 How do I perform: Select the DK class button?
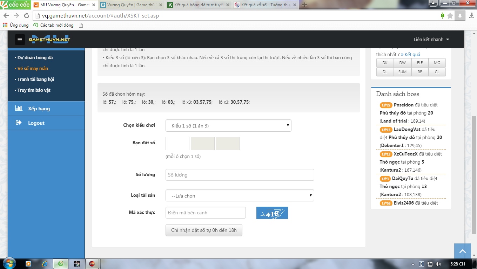(385, 63)
